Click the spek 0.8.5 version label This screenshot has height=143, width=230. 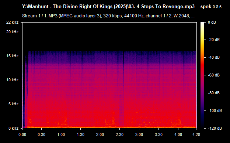211,7
